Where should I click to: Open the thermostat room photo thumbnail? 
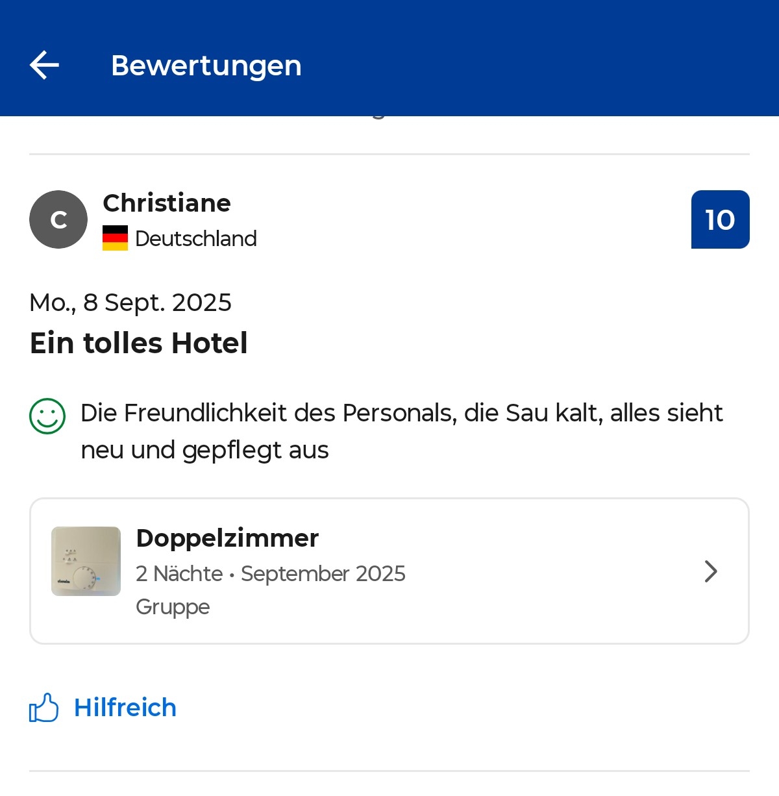(86, 561)
